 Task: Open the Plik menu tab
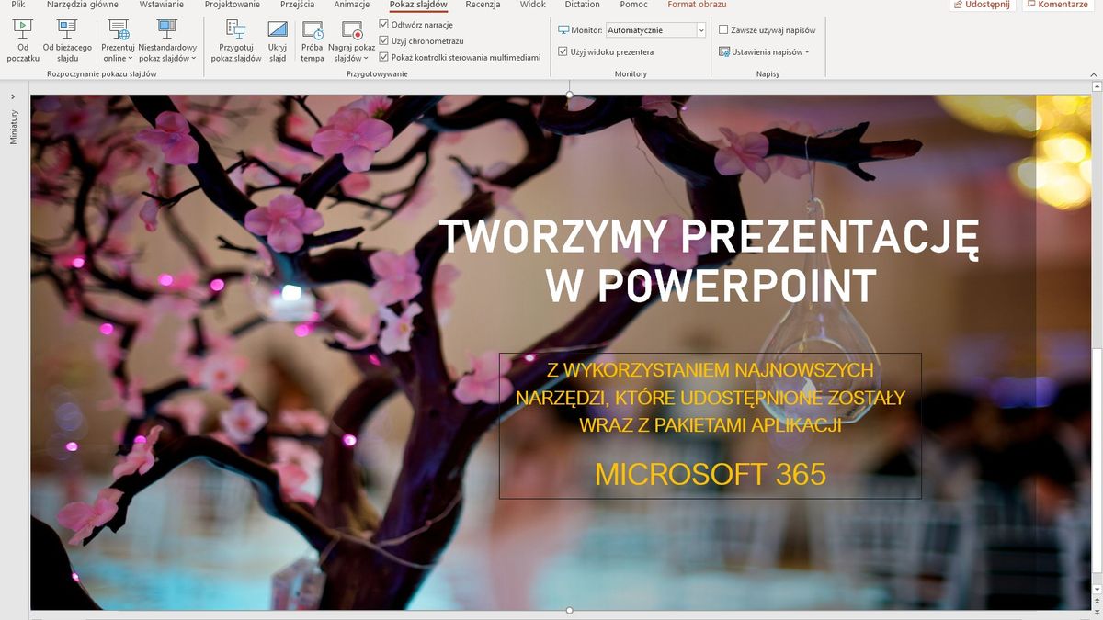pyautogui.click(x=18, y=5)
